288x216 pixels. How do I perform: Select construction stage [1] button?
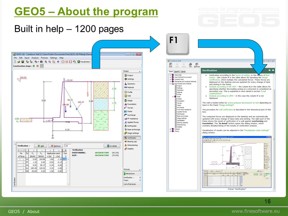point(42,66)
